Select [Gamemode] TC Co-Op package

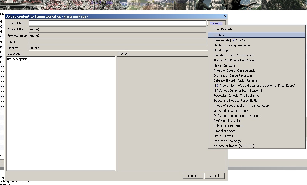click(x=257, y=40)
